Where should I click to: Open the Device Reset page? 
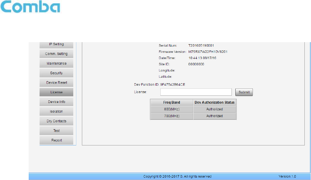pyautogui.click(x=56, y=83)
